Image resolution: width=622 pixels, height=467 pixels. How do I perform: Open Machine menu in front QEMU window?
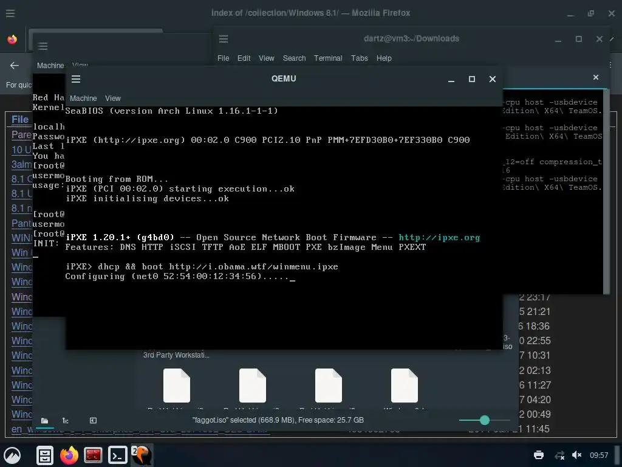click(83, 98)
